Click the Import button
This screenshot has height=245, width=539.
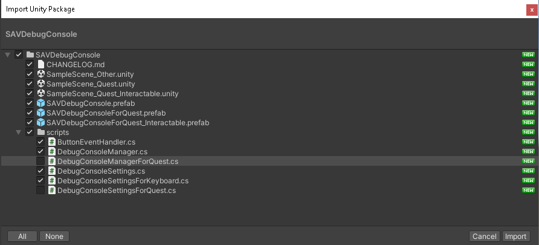tap(515, 237)
